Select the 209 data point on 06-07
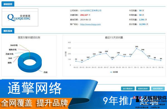Viewport: 167px width, 109px height. coord(106,53)
